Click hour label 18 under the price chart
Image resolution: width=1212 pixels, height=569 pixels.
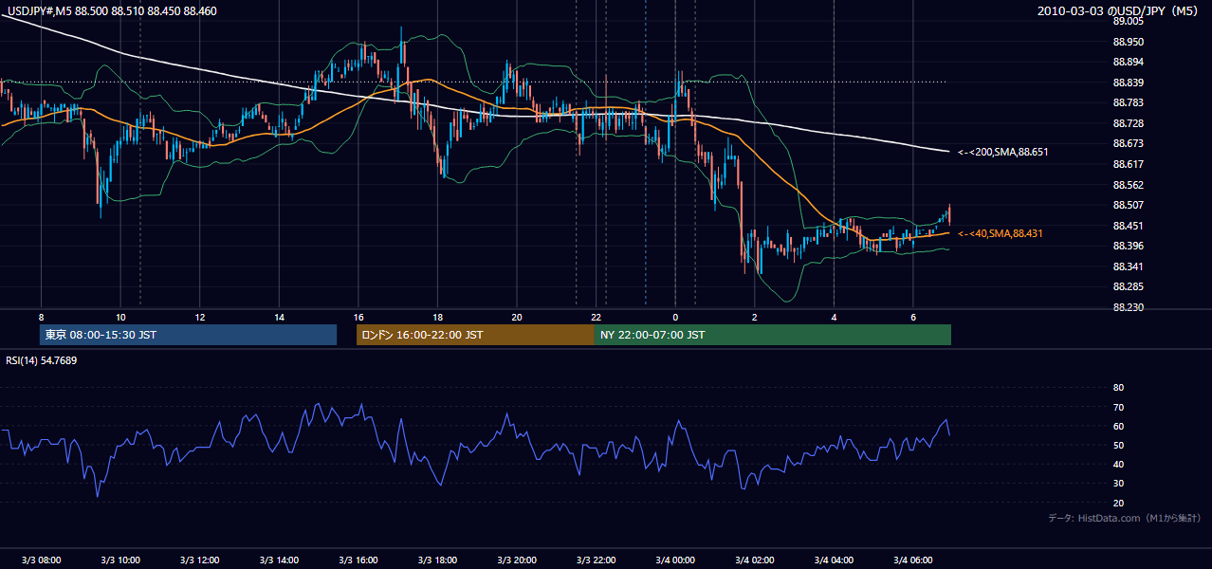coord(437,317)
